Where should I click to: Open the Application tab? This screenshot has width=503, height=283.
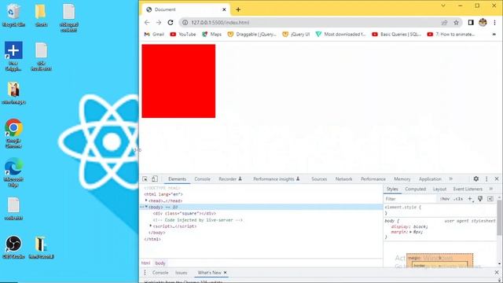click(430, 179)
